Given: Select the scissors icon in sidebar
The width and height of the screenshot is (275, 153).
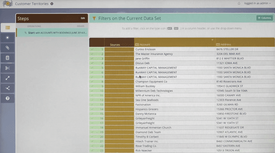Looking at the screenshot, I should coord(8,68).
